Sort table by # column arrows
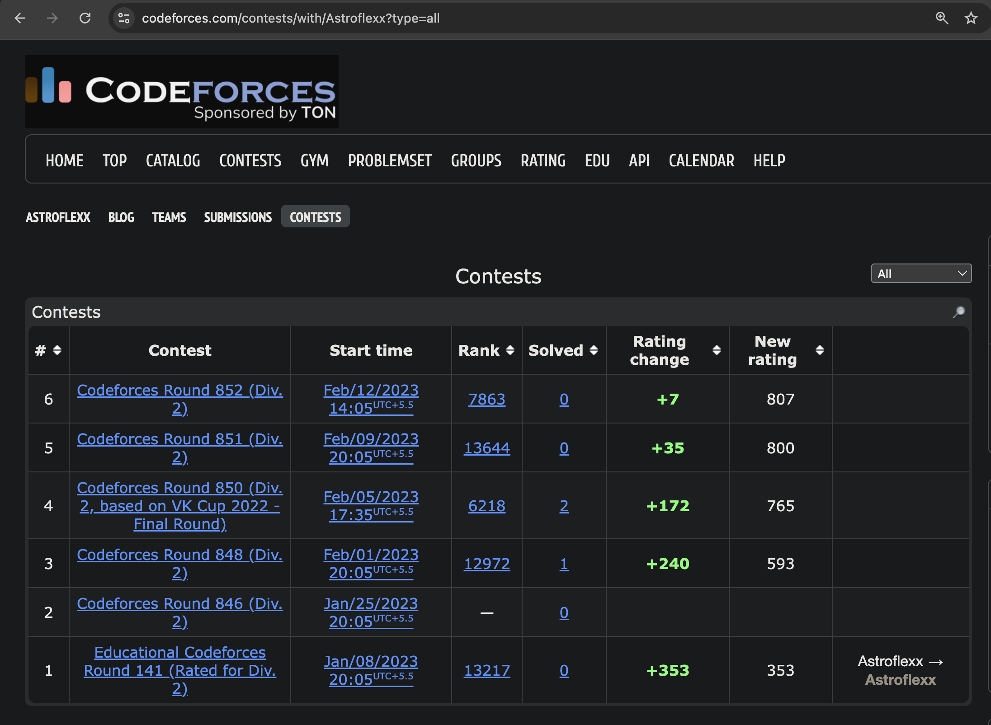The image size is (991, 725). click(x=57, y=350)
